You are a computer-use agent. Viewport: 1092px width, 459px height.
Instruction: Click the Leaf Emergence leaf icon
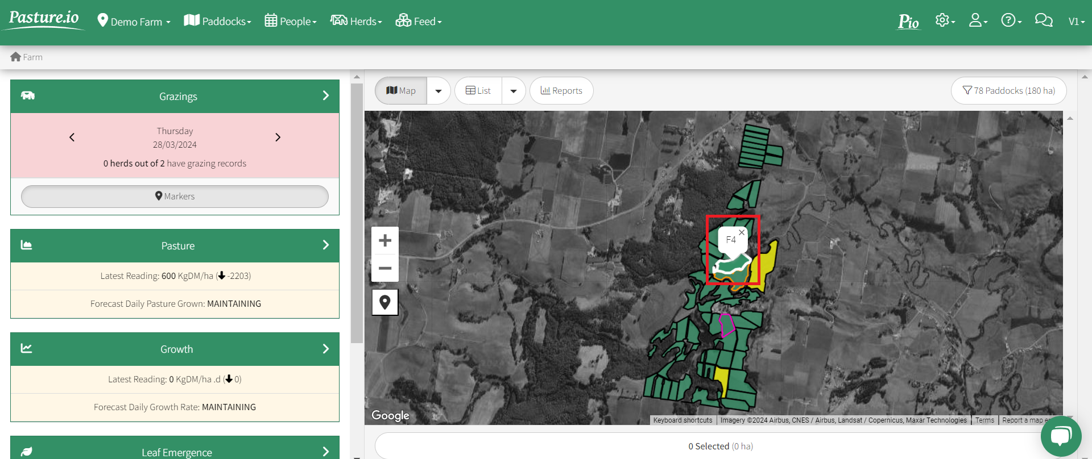tap(27, 452)
